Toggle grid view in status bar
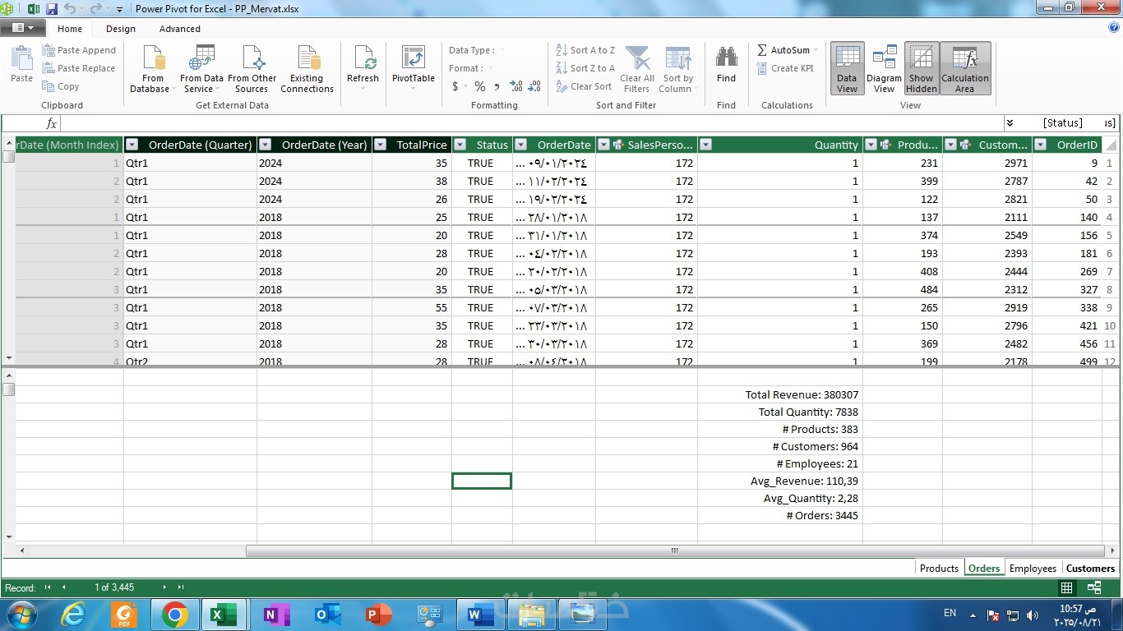1123x631 pixels. coord(1066,587)
